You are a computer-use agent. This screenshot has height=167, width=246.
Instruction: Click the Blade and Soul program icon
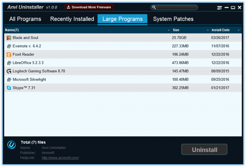[9, 38]
